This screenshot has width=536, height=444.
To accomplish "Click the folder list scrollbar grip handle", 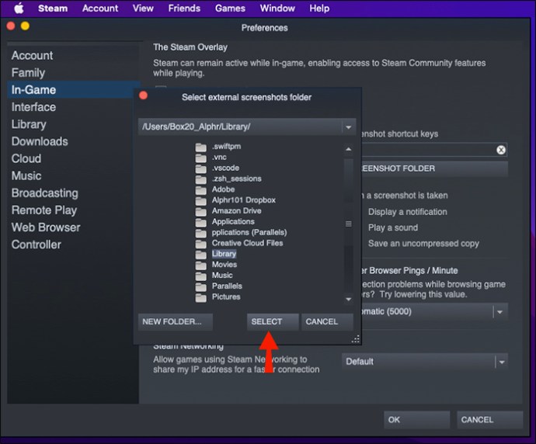I will coord(348,224).
